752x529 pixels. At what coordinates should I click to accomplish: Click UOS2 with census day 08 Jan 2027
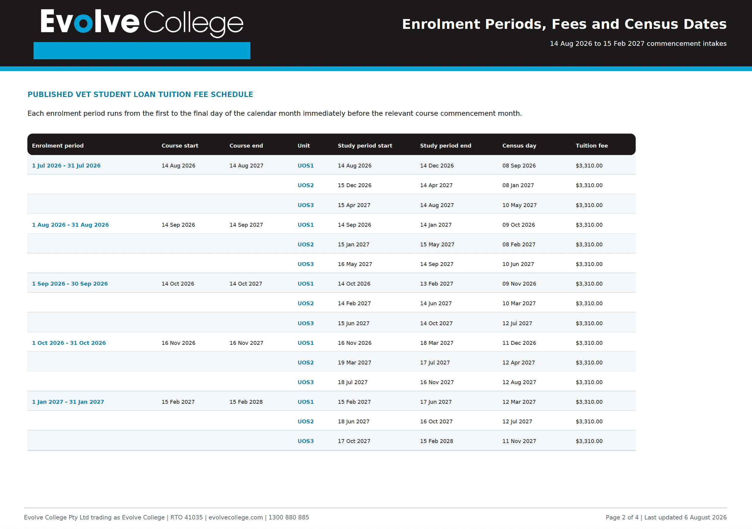pyautogui.click(x=305, y=185)
